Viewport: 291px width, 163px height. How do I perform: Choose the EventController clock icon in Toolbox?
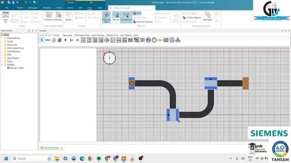pyautogui.click(x=54, y=40)
